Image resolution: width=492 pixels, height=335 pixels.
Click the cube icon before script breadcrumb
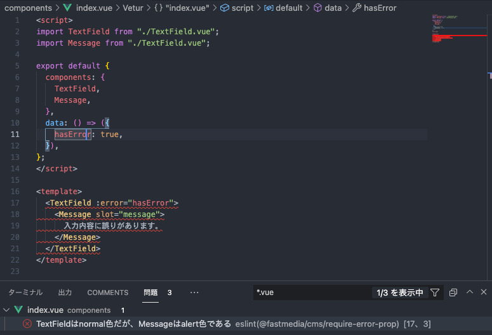click(x=225, y=8)
